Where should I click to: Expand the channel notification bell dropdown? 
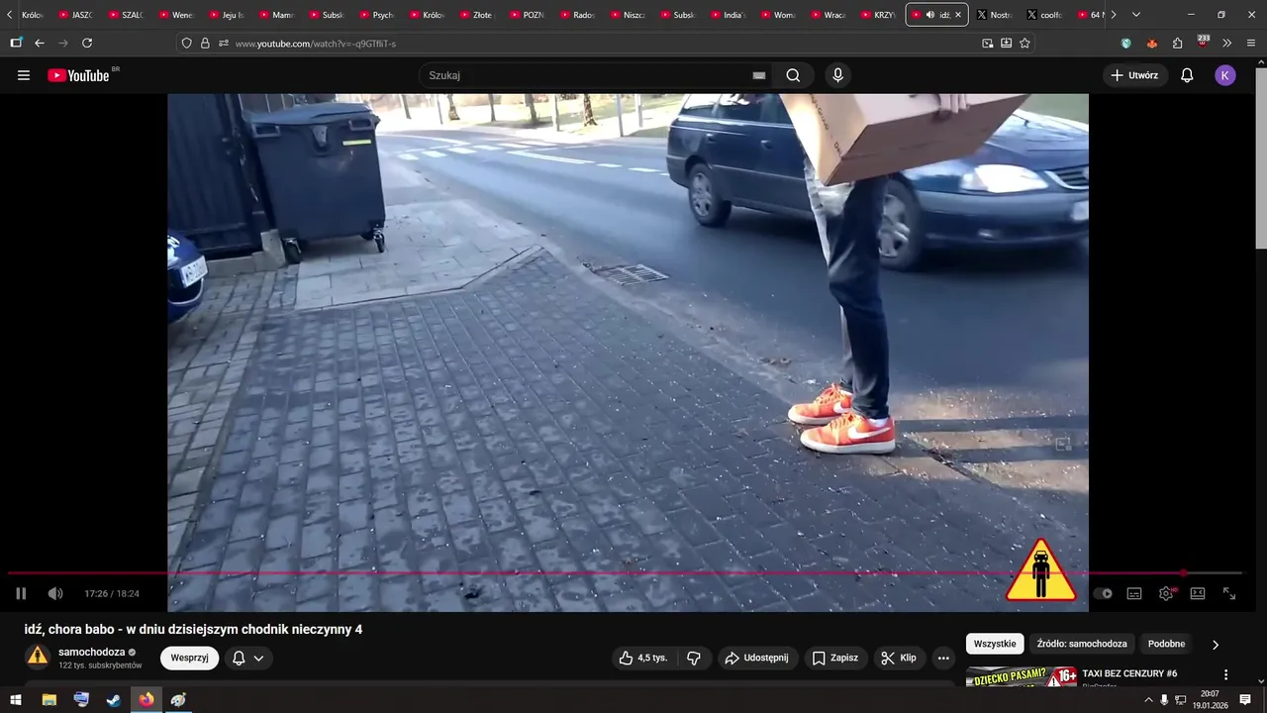click(248, 658)
